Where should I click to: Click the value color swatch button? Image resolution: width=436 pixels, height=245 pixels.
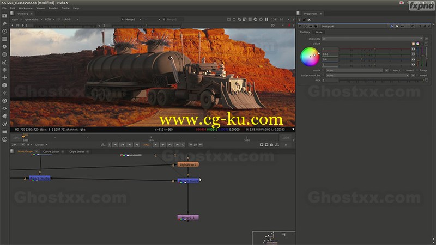coord(413,44)
